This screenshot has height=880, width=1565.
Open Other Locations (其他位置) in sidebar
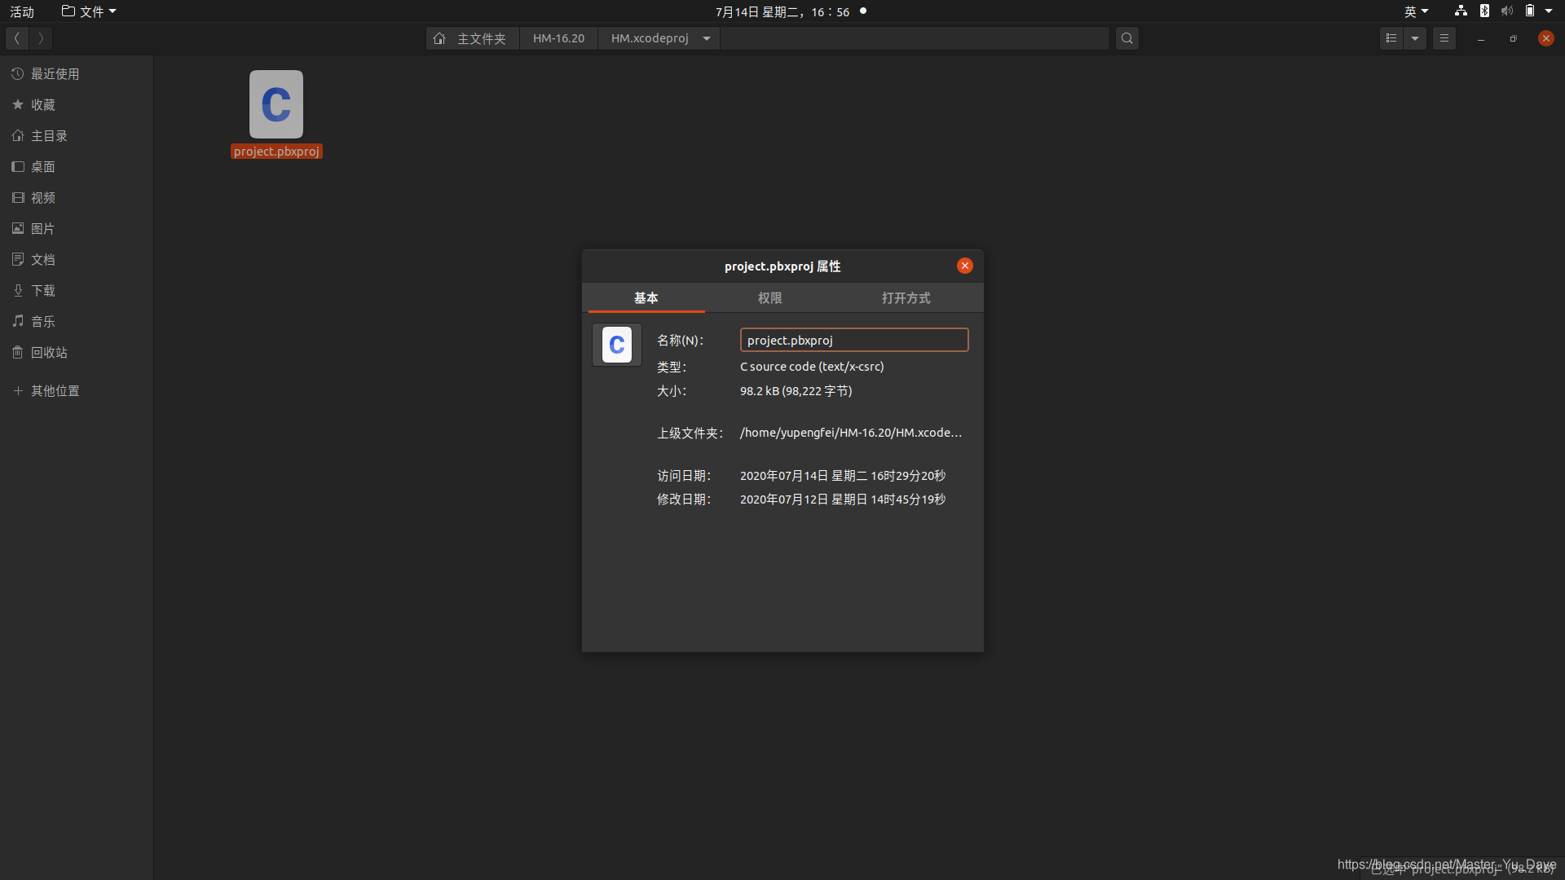[x=77, y=391]
